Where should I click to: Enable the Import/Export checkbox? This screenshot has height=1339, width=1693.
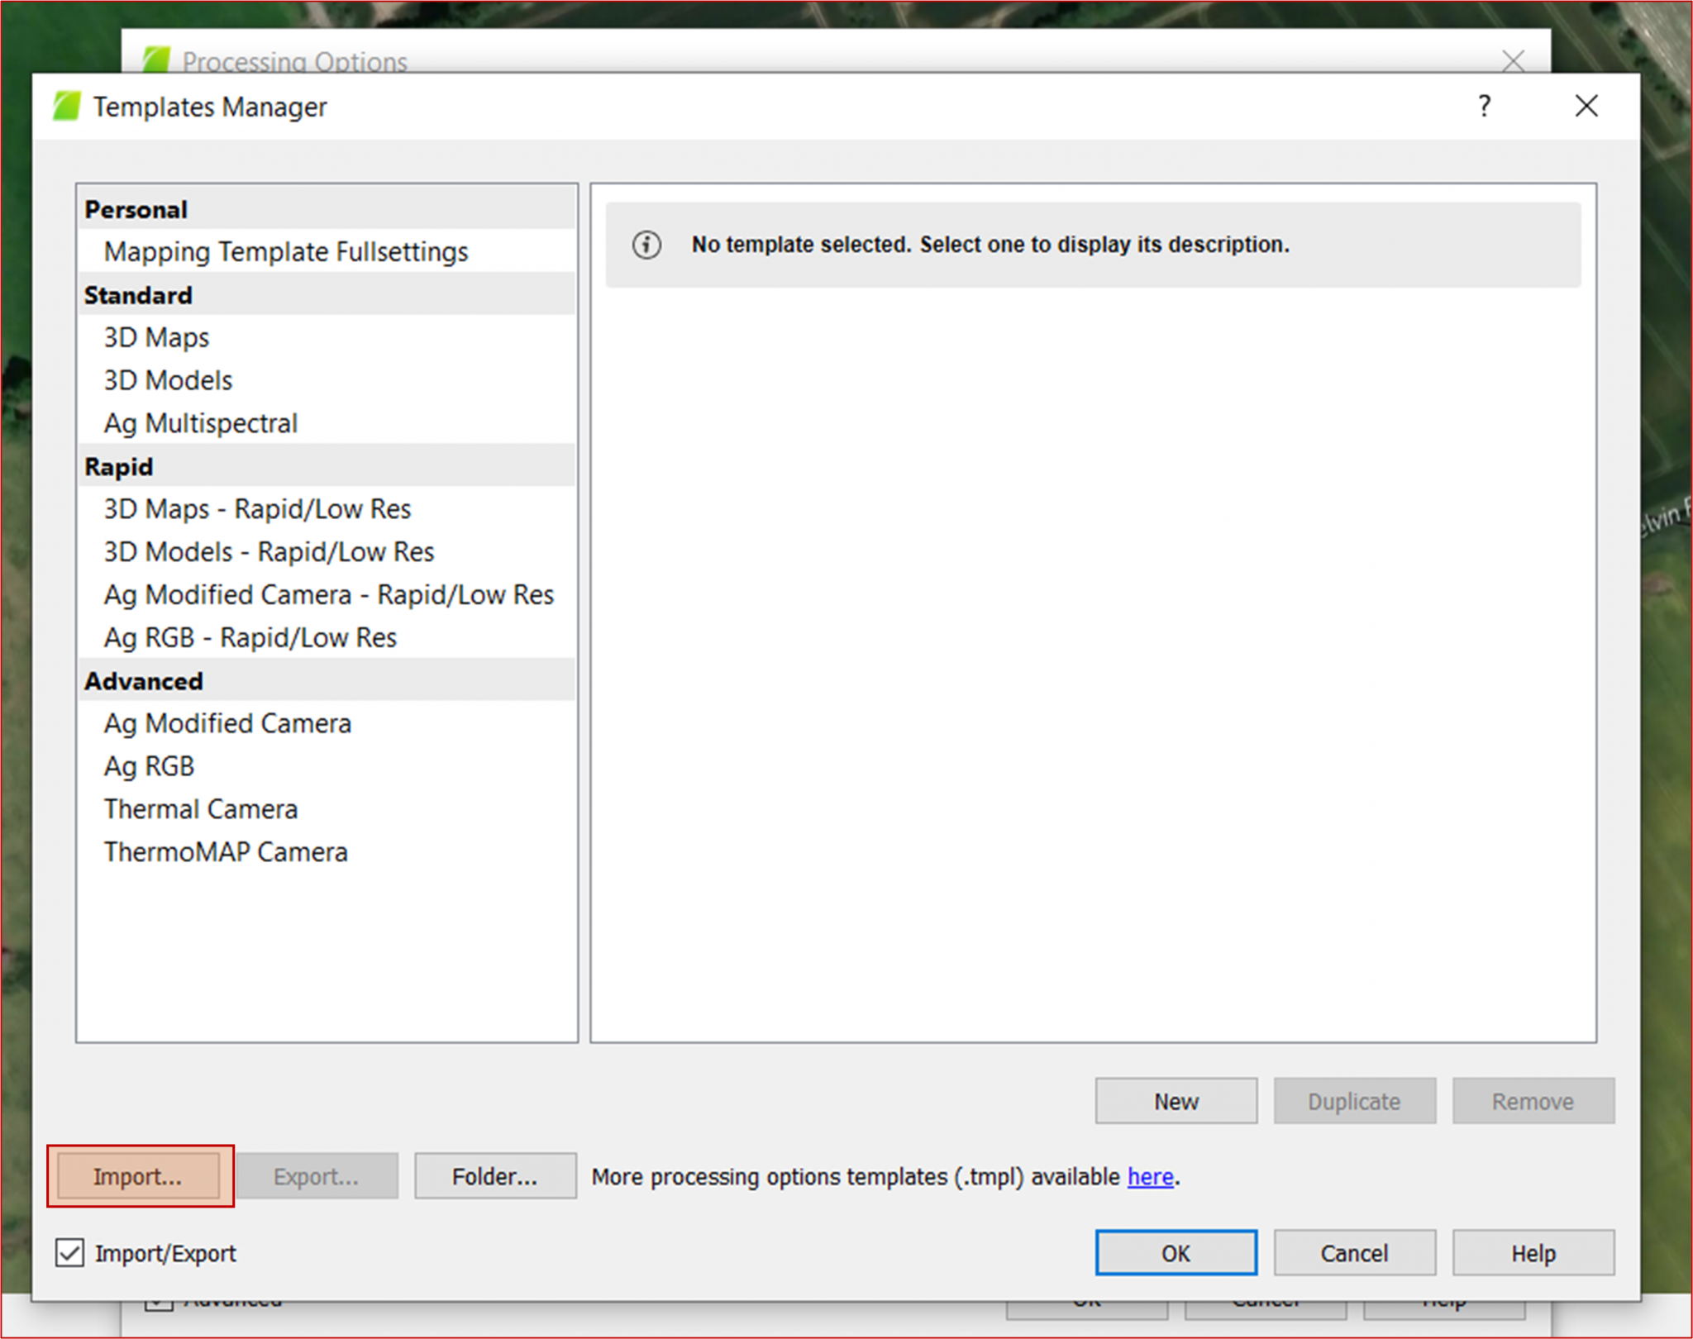[x=69, y=1252]
